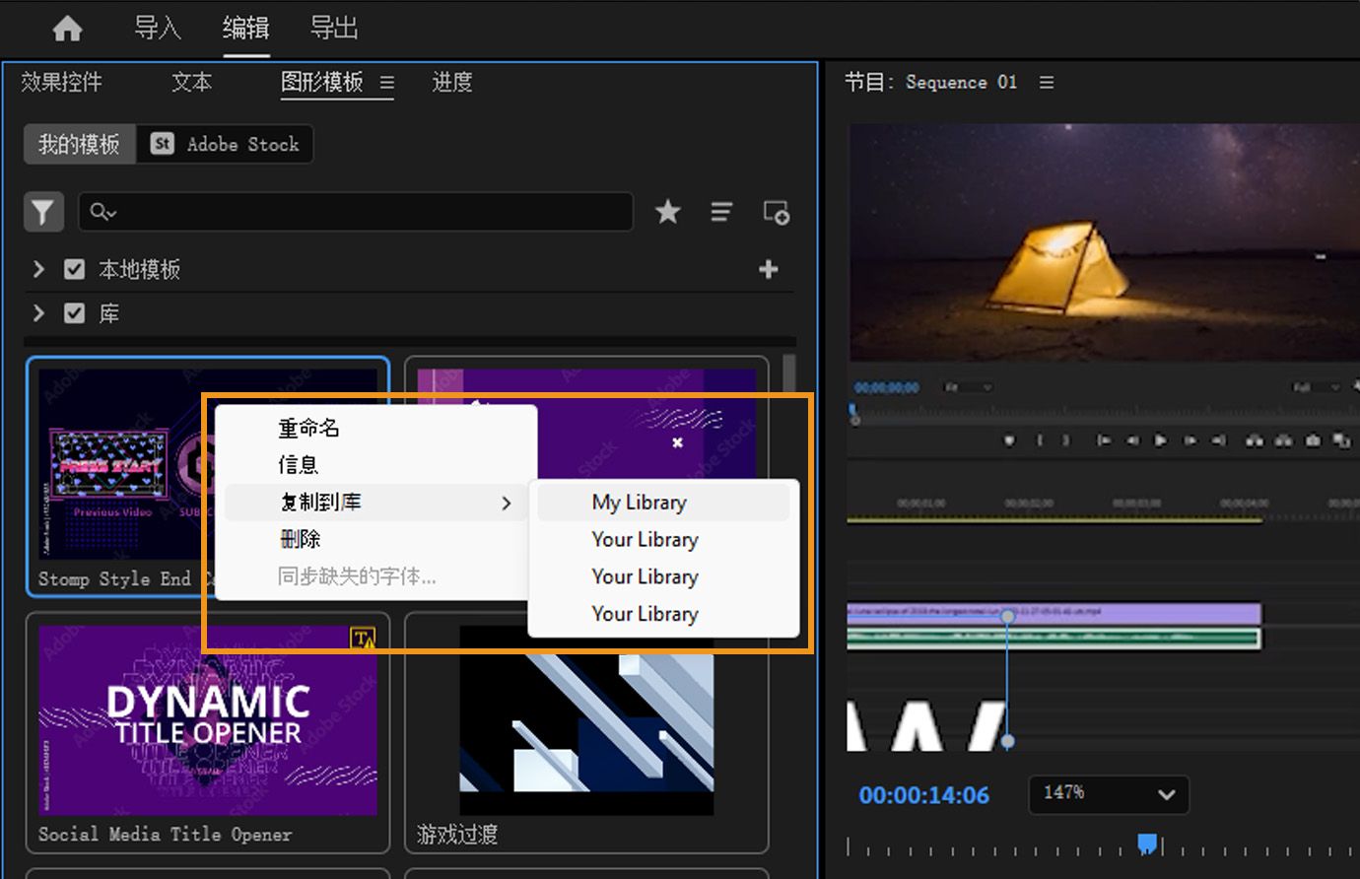The image size is (1360, 879).
Task: Uncheck the 本地模板 checkbox
Action: click(74, 269)
